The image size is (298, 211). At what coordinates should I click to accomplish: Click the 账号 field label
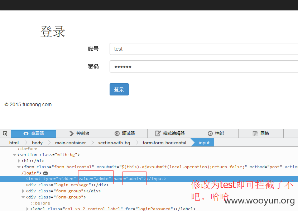coord(93,49)
